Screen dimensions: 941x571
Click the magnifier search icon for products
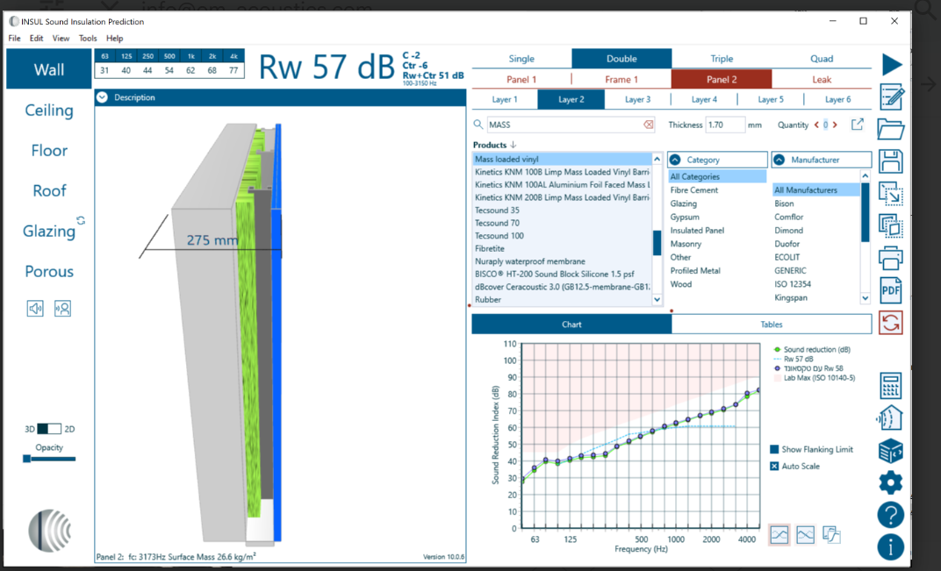pyautogui.click(x=478, y=125)
